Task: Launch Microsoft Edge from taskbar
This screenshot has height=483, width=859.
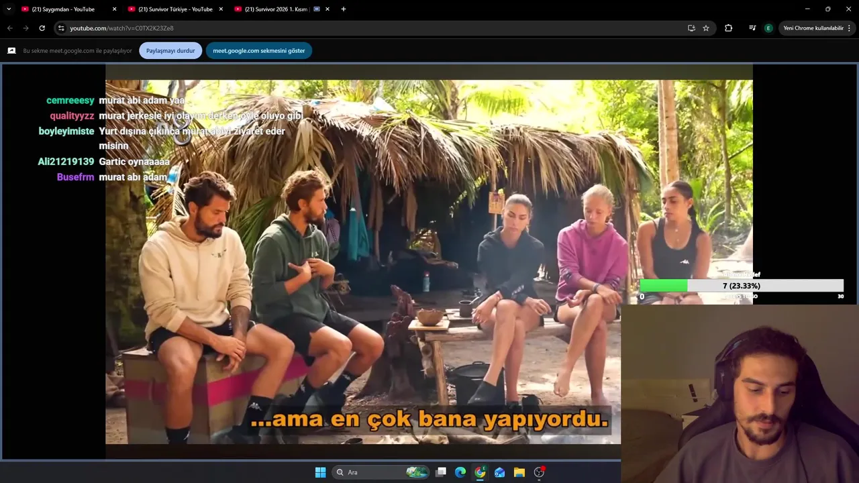Action: tap(460, 472)
